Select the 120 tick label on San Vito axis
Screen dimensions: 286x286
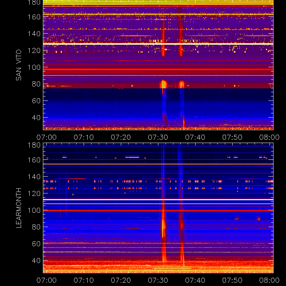point(34,50)
